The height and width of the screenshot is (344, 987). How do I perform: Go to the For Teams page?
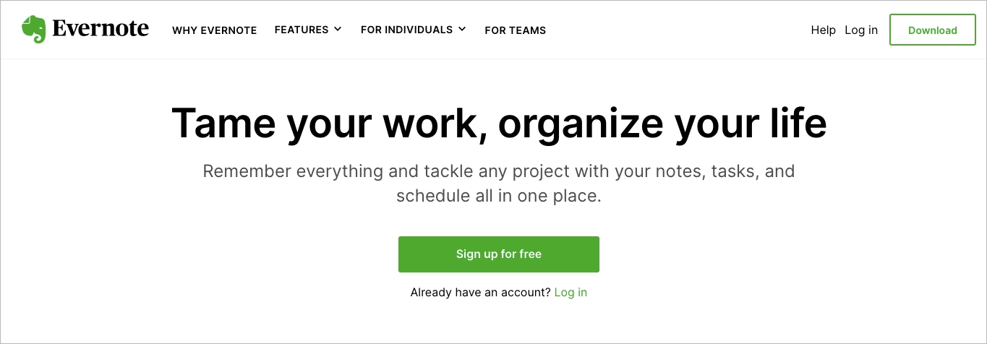515,30
